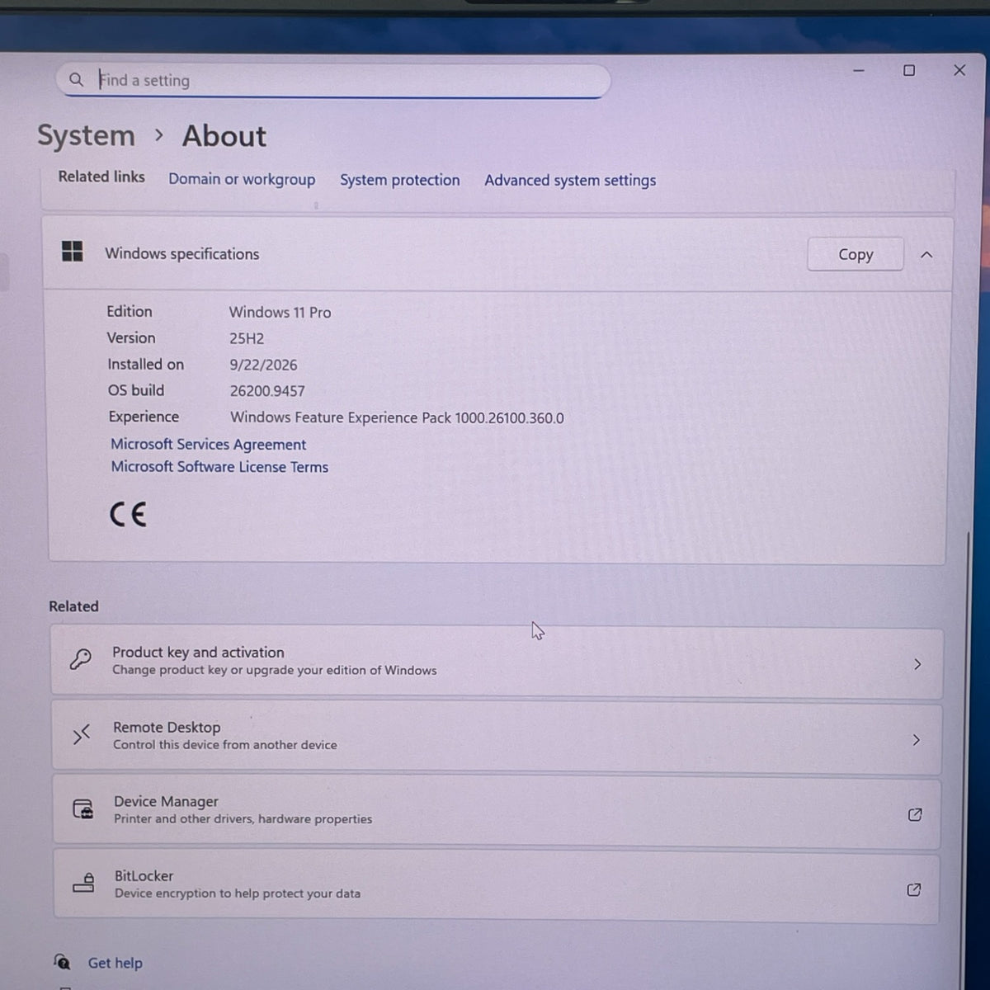This screenshot has width=990, height=990.
Task: Click the Windows specifications heading
Action: coord(182,254)
